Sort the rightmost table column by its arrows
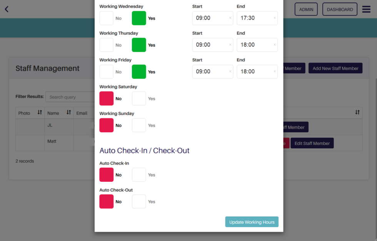The width and height of the screenshot is (377, 241). click(x=357, y=113)
